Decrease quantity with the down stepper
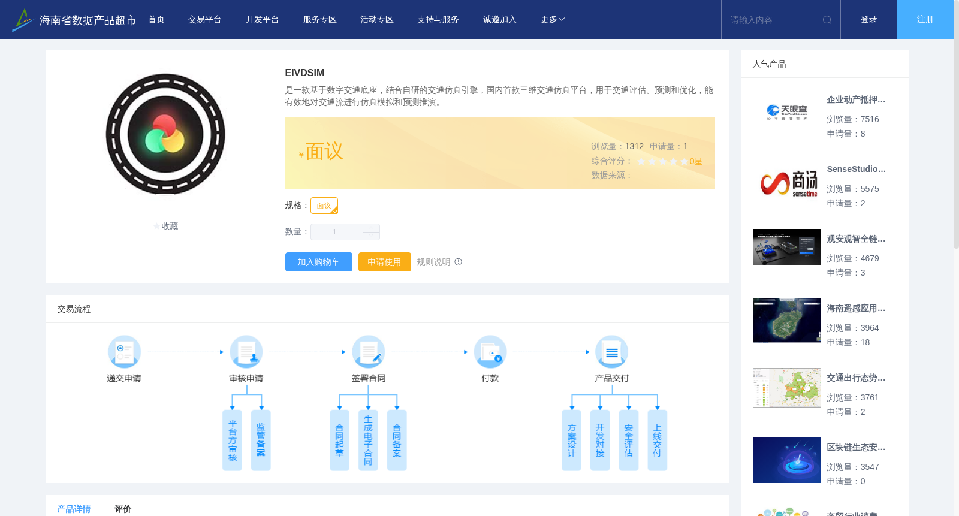 (371, 236)
